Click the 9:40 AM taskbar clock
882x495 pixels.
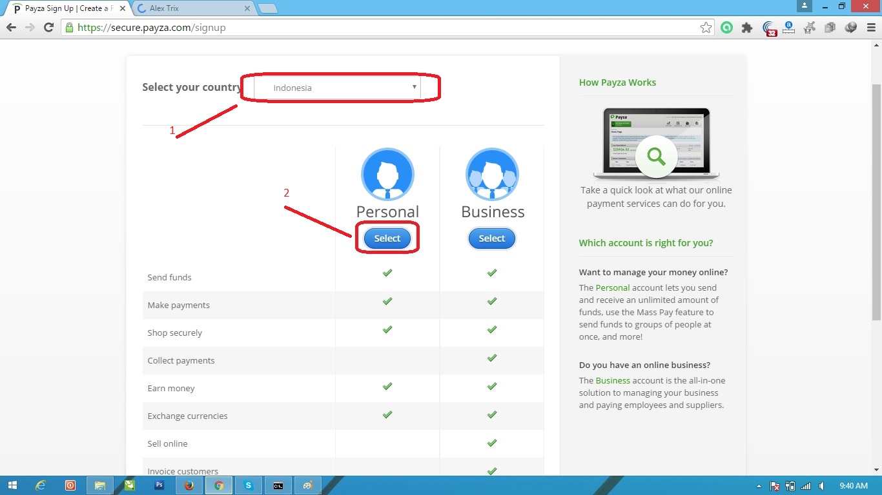click(854, 486)
